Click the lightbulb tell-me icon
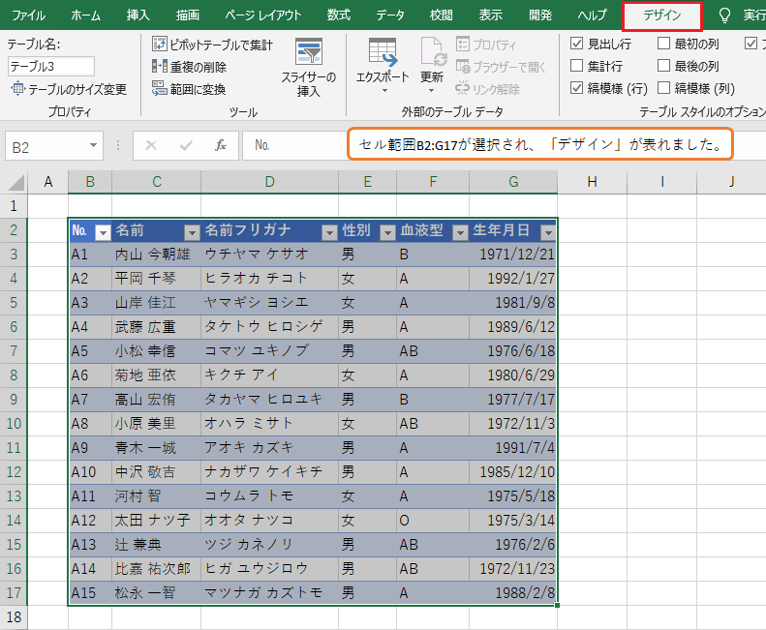Viewport: 766px width, 630px height. tap(724, 15)
